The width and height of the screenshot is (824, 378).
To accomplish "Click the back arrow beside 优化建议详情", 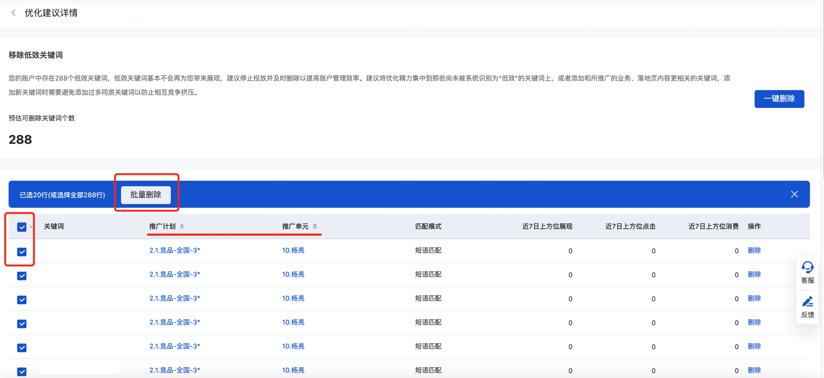I will point(13,13).
